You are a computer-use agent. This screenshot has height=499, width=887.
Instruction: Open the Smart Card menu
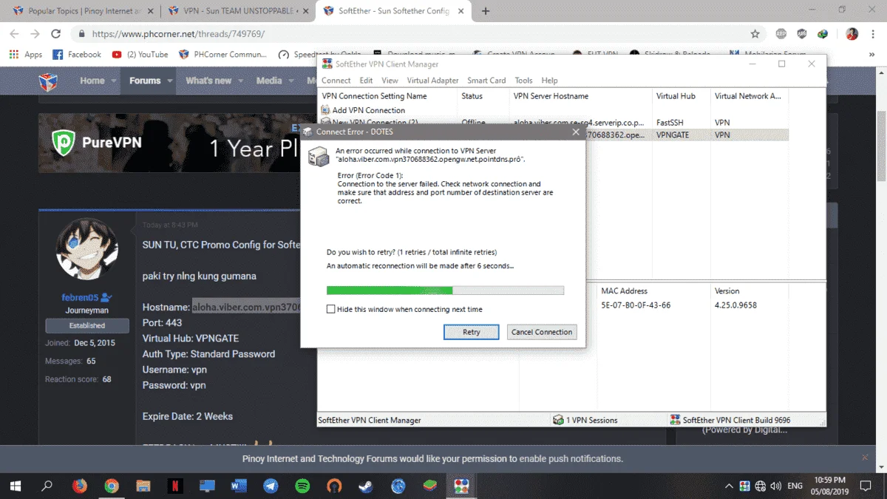(x=486, y=81)
